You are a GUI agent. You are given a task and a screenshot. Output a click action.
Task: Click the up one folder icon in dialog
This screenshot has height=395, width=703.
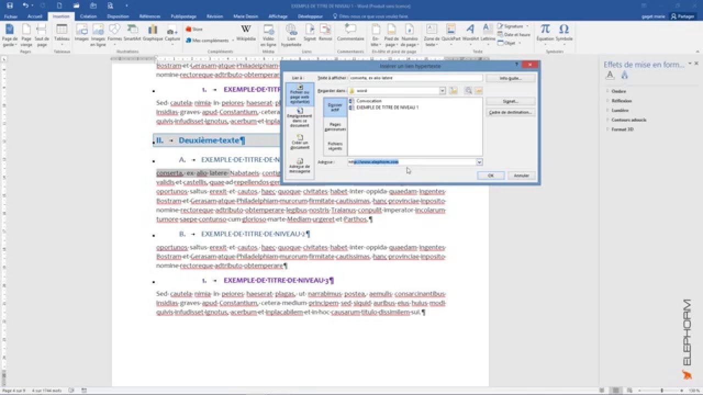453,91
